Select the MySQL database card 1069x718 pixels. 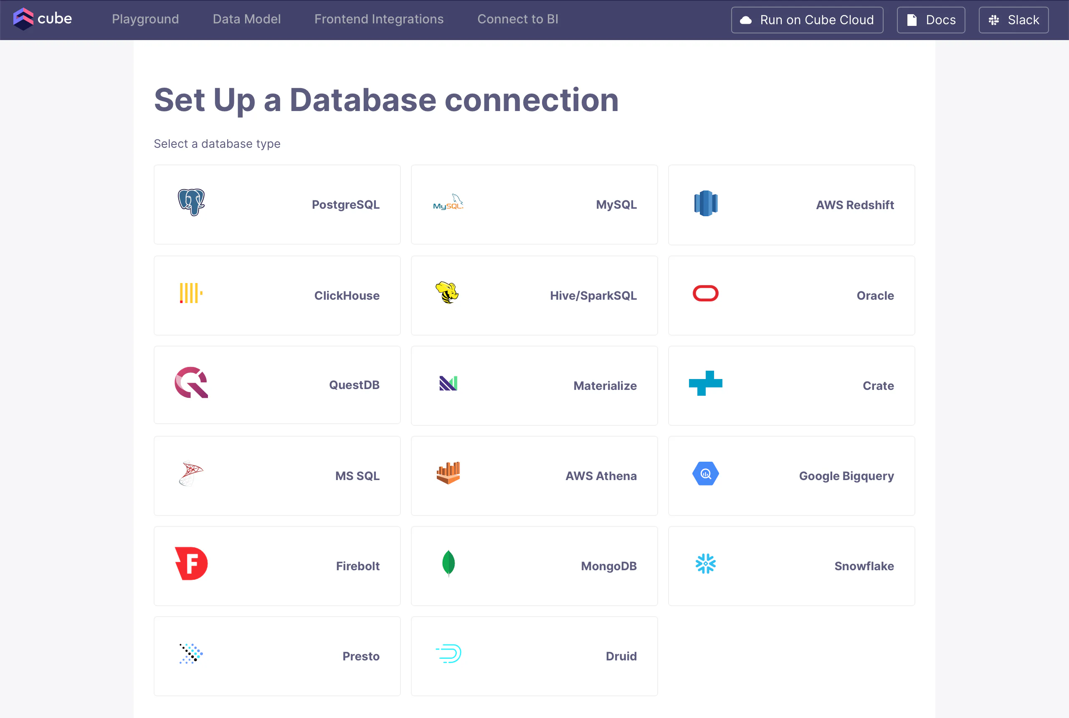(x=534, y=205)
